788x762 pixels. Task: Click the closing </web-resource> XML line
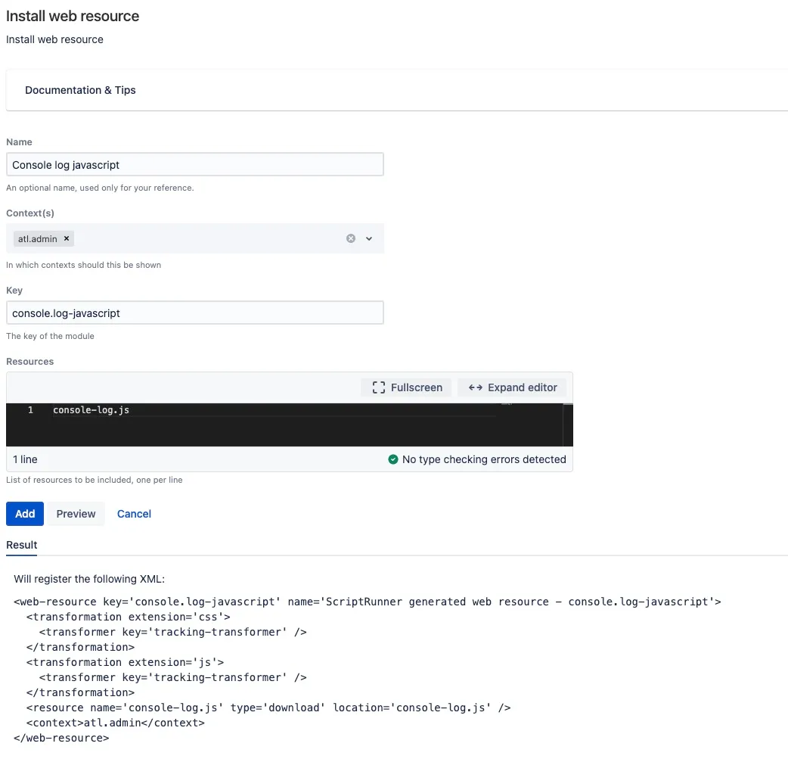(61, 738)
